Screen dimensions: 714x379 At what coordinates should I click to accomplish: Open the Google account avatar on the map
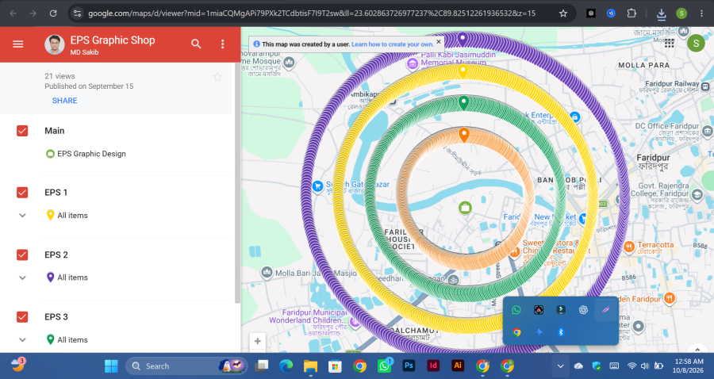pos(695,44)
